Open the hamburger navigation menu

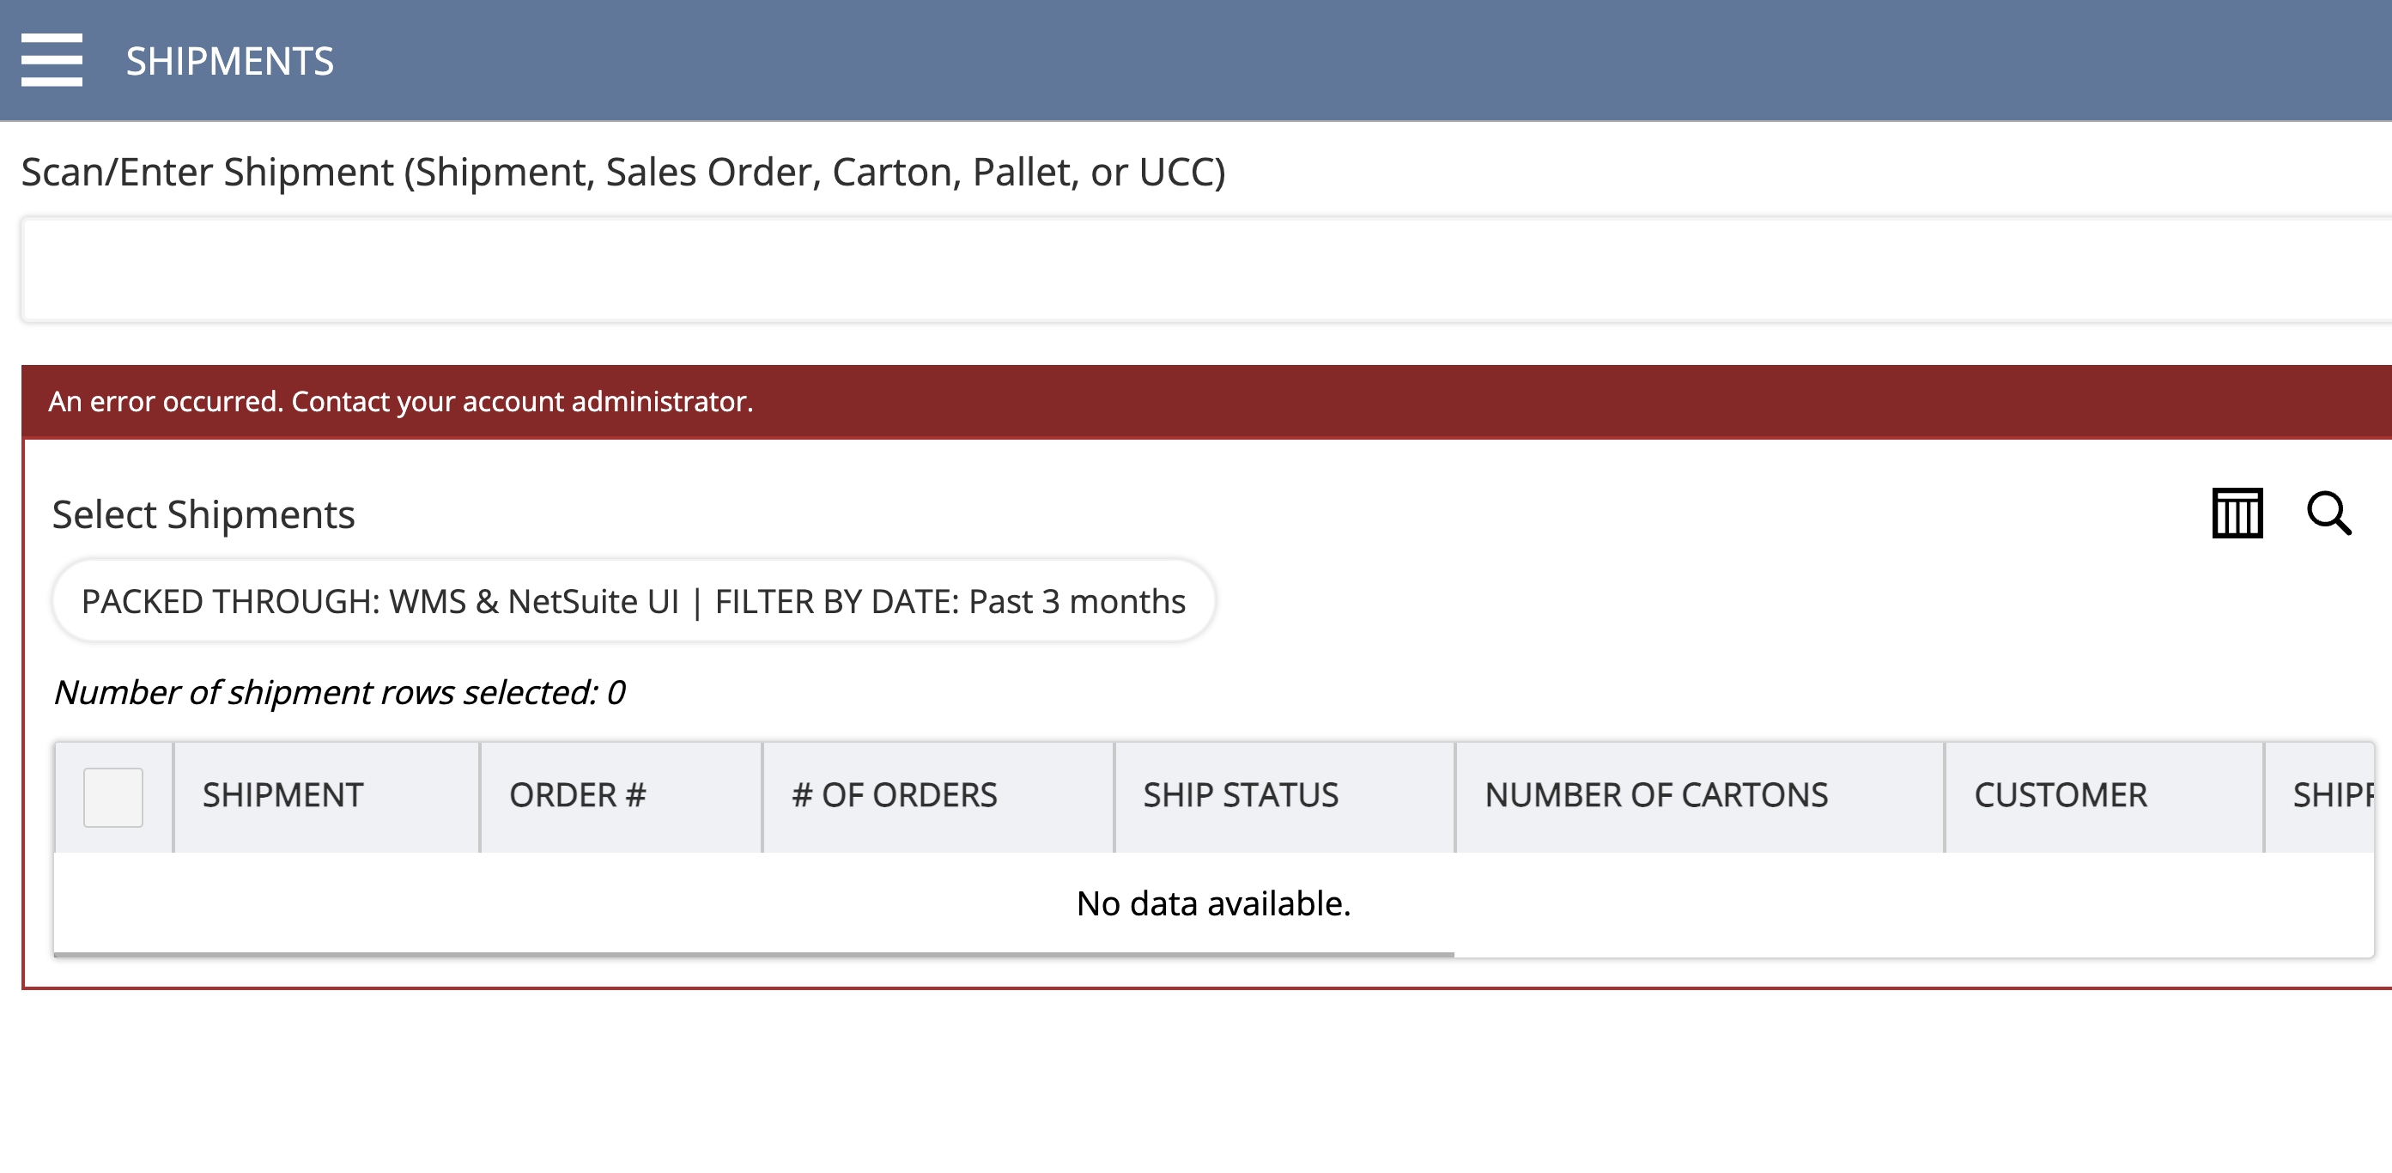click(52, 60)
